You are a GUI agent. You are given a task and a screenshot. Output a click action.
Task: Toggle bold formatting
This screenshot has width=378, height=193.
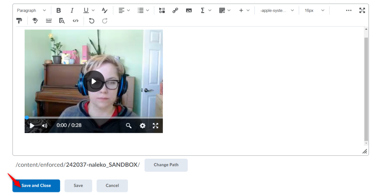pyautogui.click(x=59, y=10)
